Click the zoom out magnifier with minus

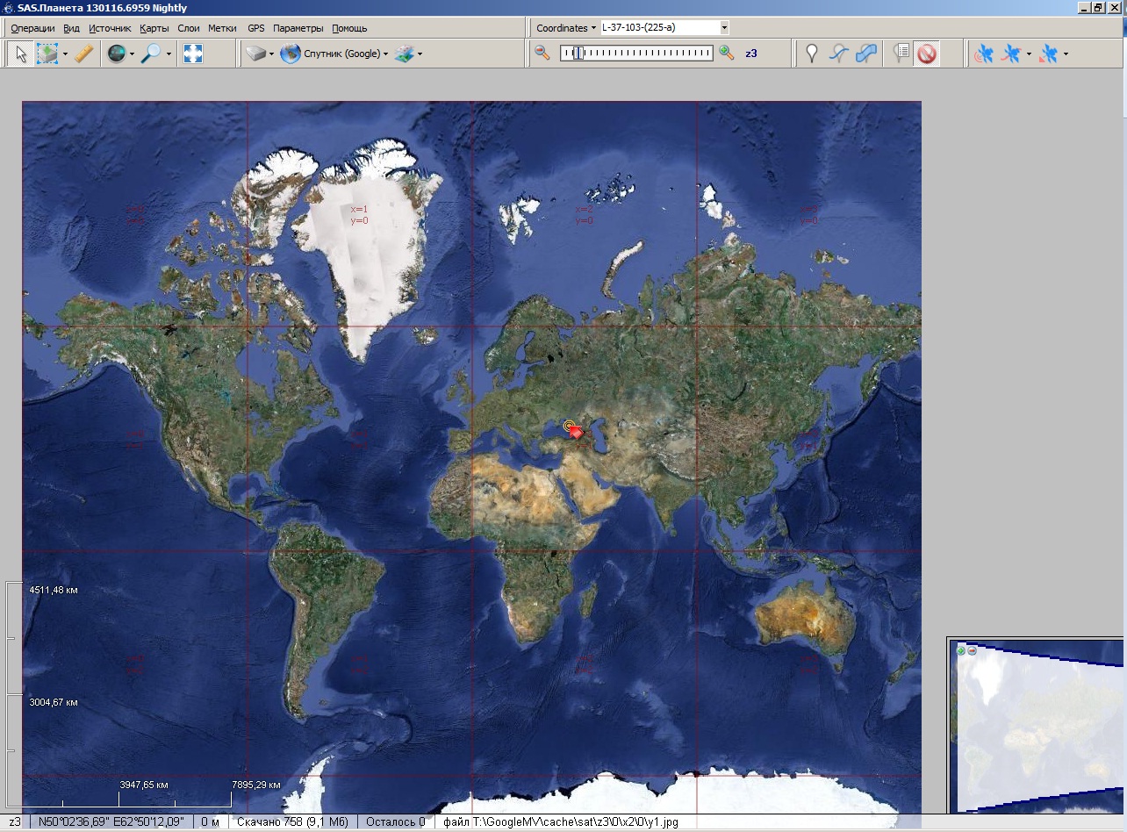click(x=542, y=54)
